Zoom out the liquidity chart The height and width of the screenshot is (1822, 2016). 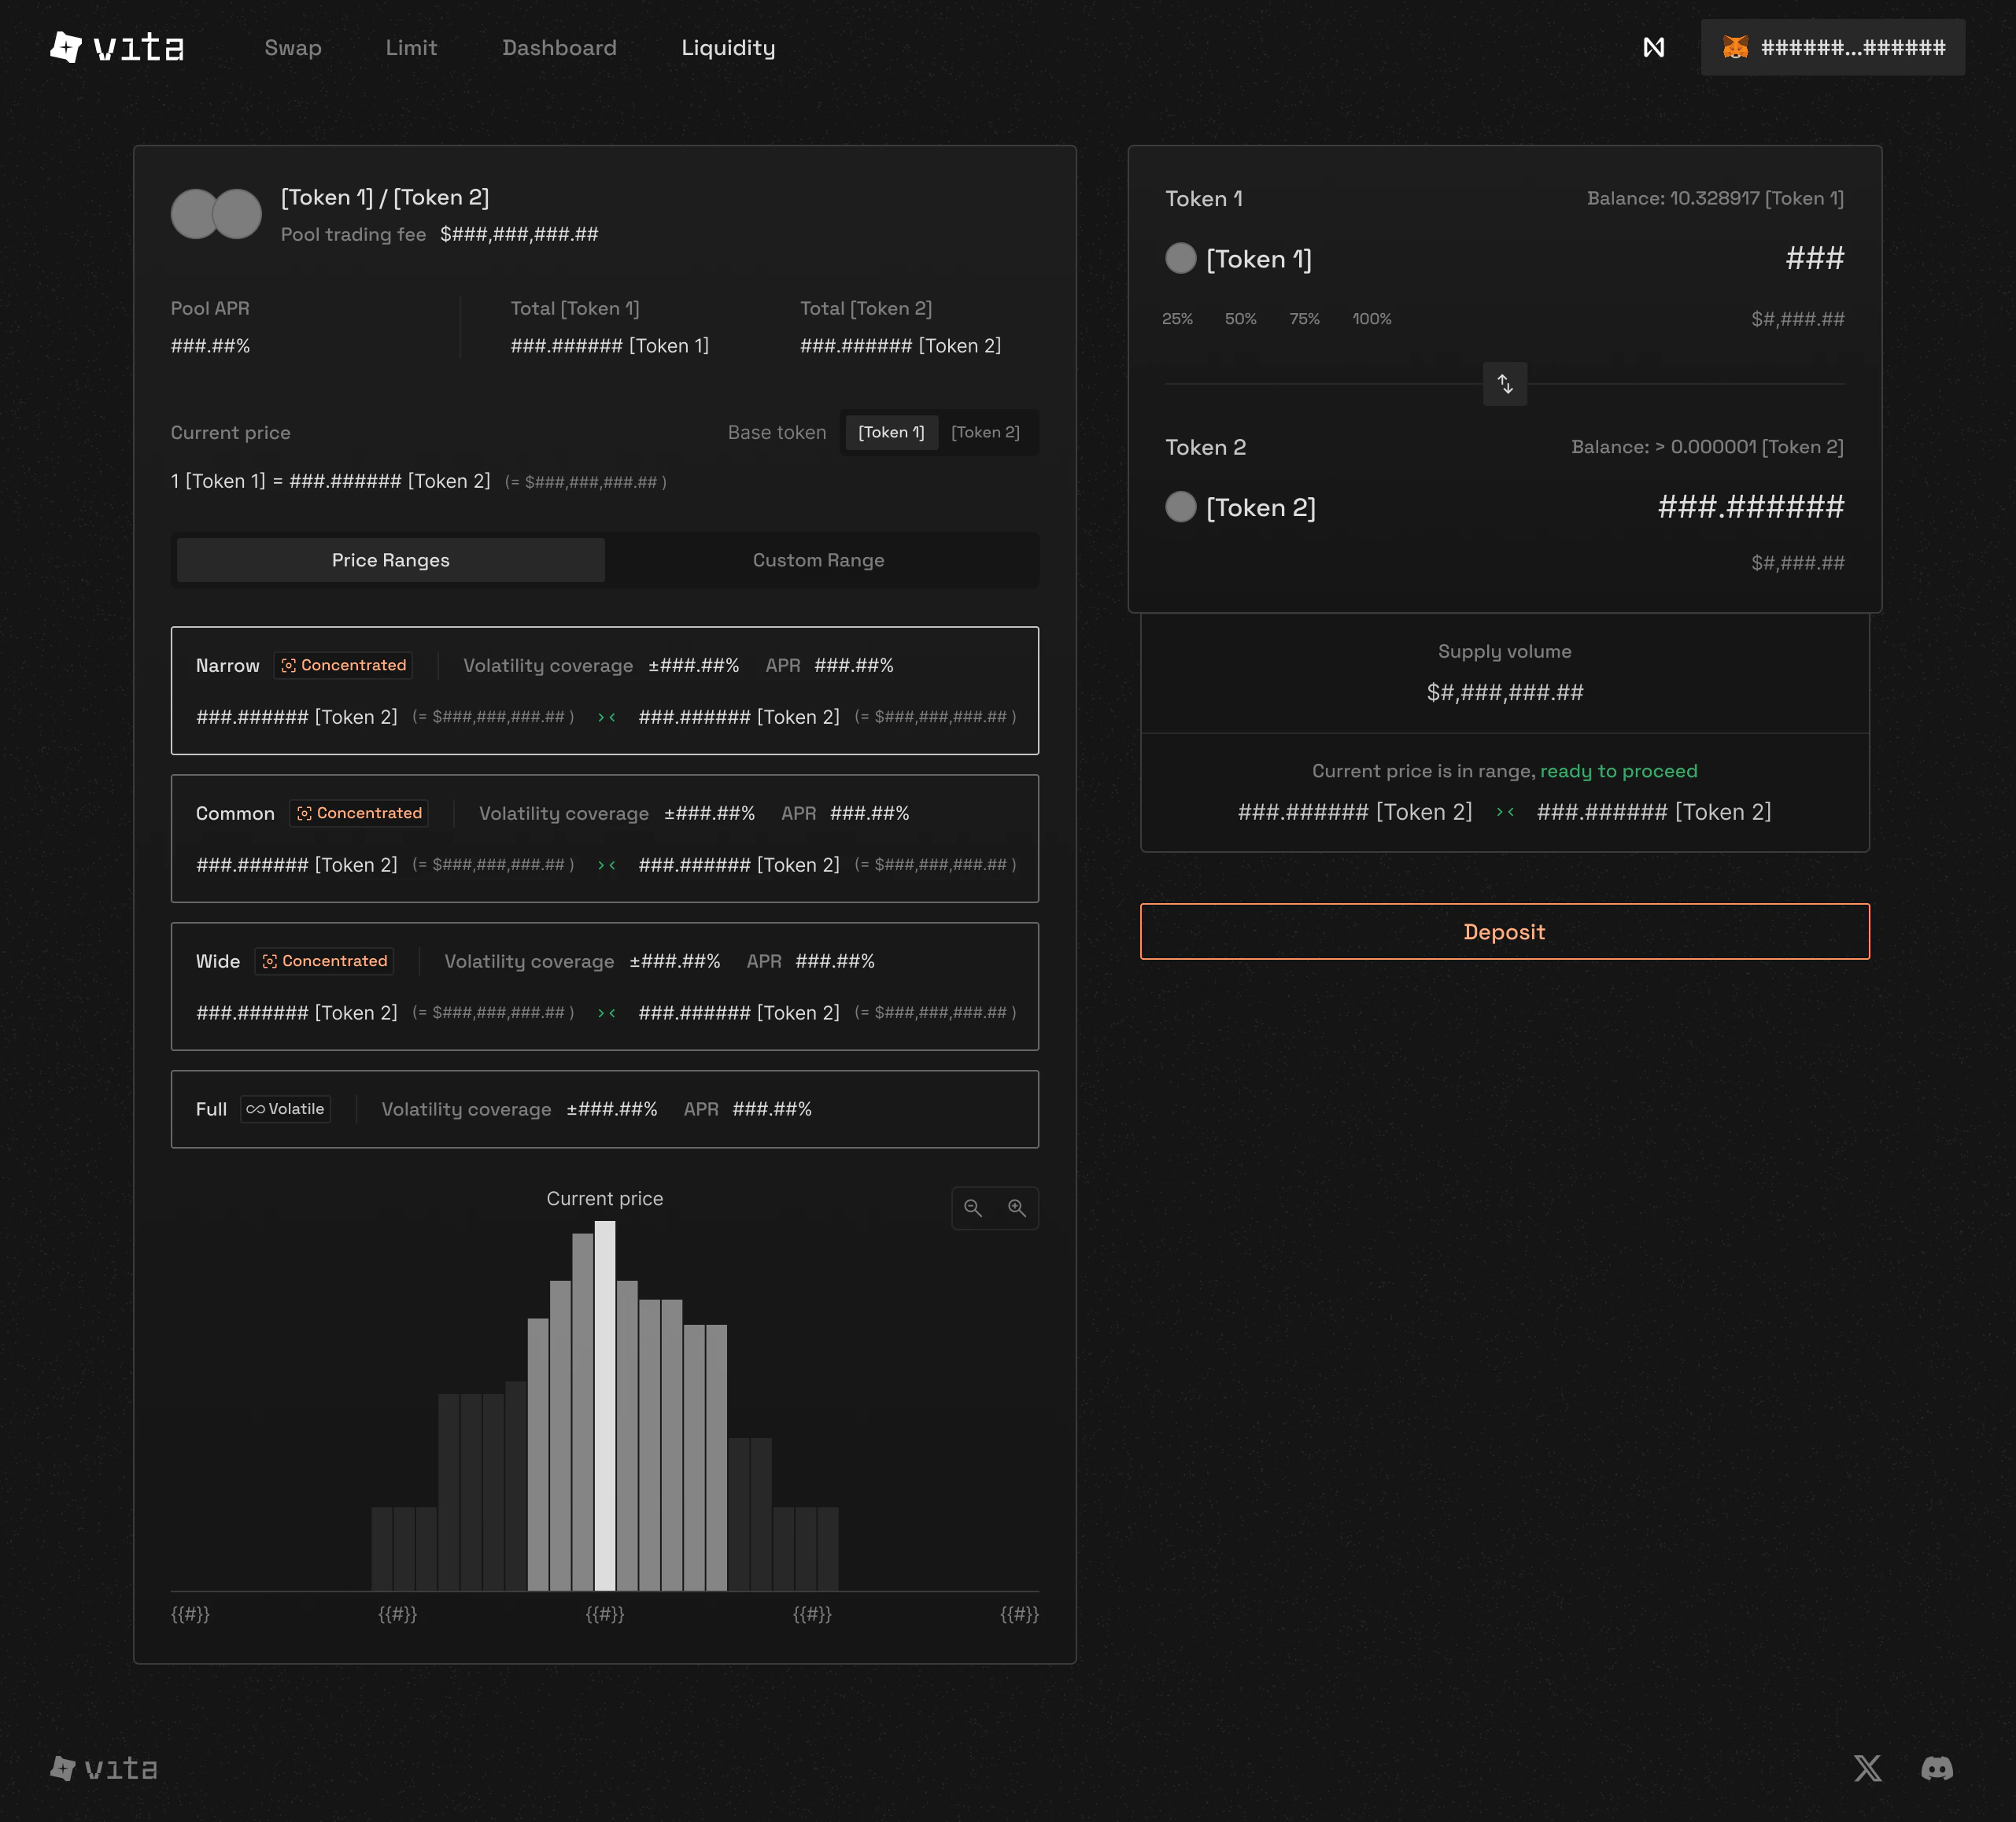pyautogui.click(x=973, y=1208)
